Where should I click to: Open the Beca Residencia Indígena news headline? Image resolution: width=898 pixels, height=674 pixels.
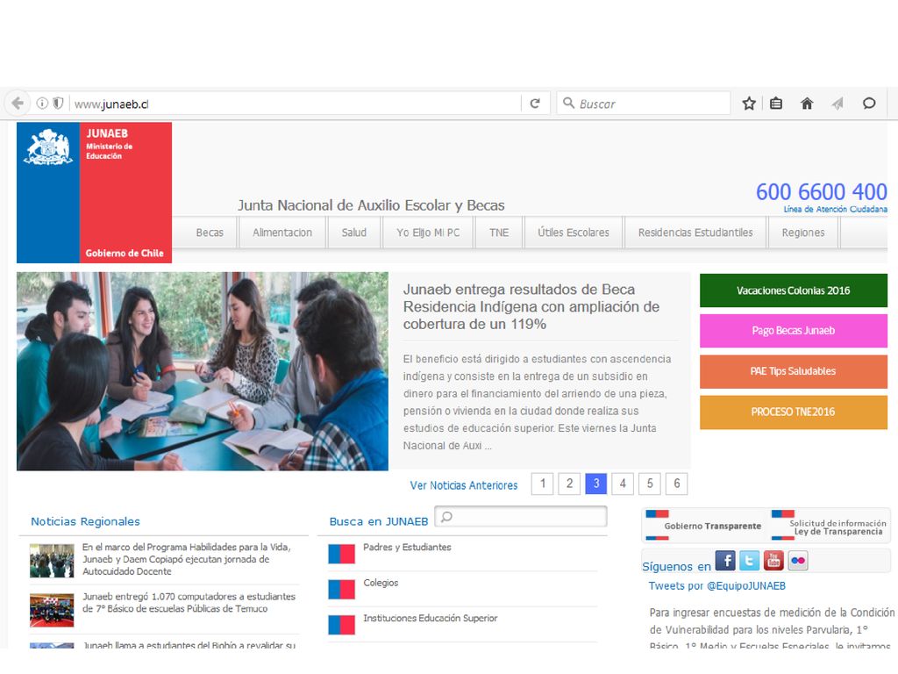pos(531,306)
